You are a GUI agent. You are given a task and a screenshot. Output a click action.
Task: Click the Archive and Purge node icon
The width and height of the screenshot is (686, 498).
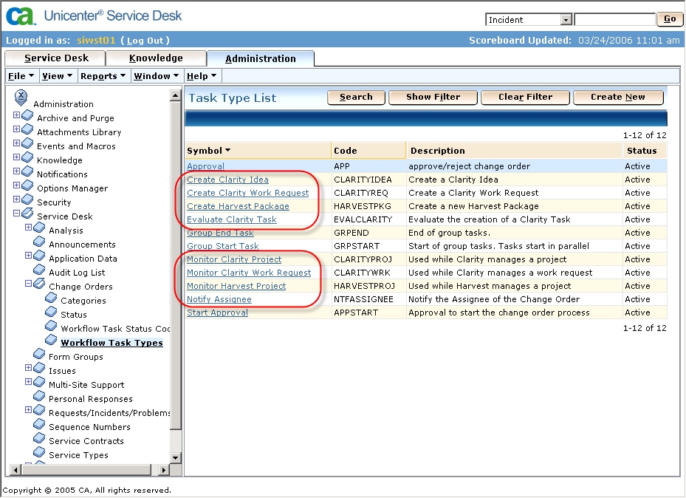pos(27,117)
